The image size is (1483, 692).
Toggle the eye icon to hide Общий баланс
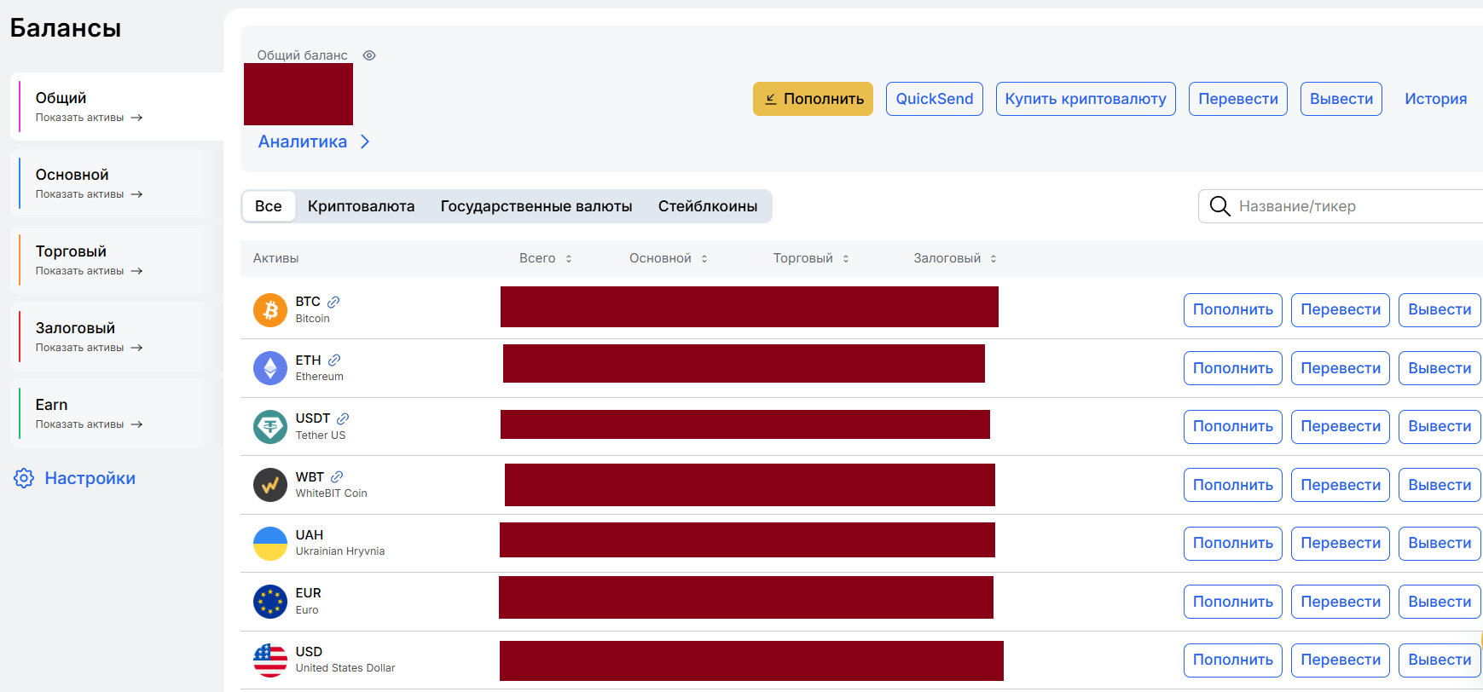[x=369, y=55]
